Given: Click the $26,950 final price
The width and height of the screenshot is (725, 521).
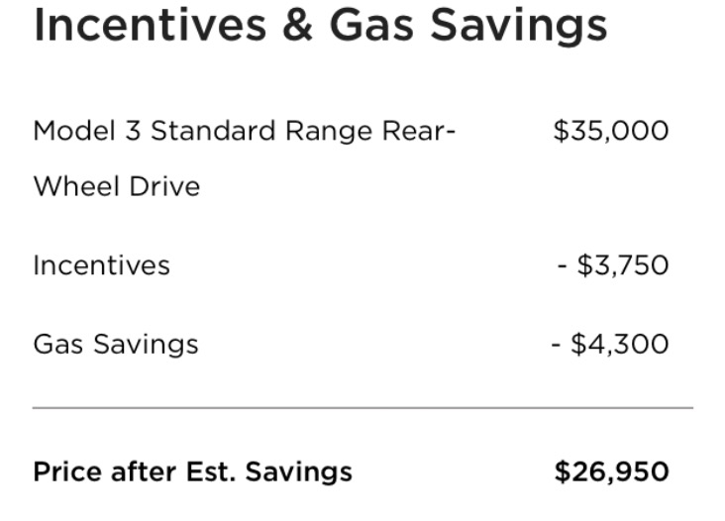Looking at the screenshot, I should 611,471.
